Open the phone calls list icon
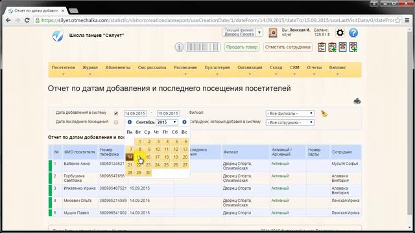Viewport: 415px width, 233px height. pos(342,47)
